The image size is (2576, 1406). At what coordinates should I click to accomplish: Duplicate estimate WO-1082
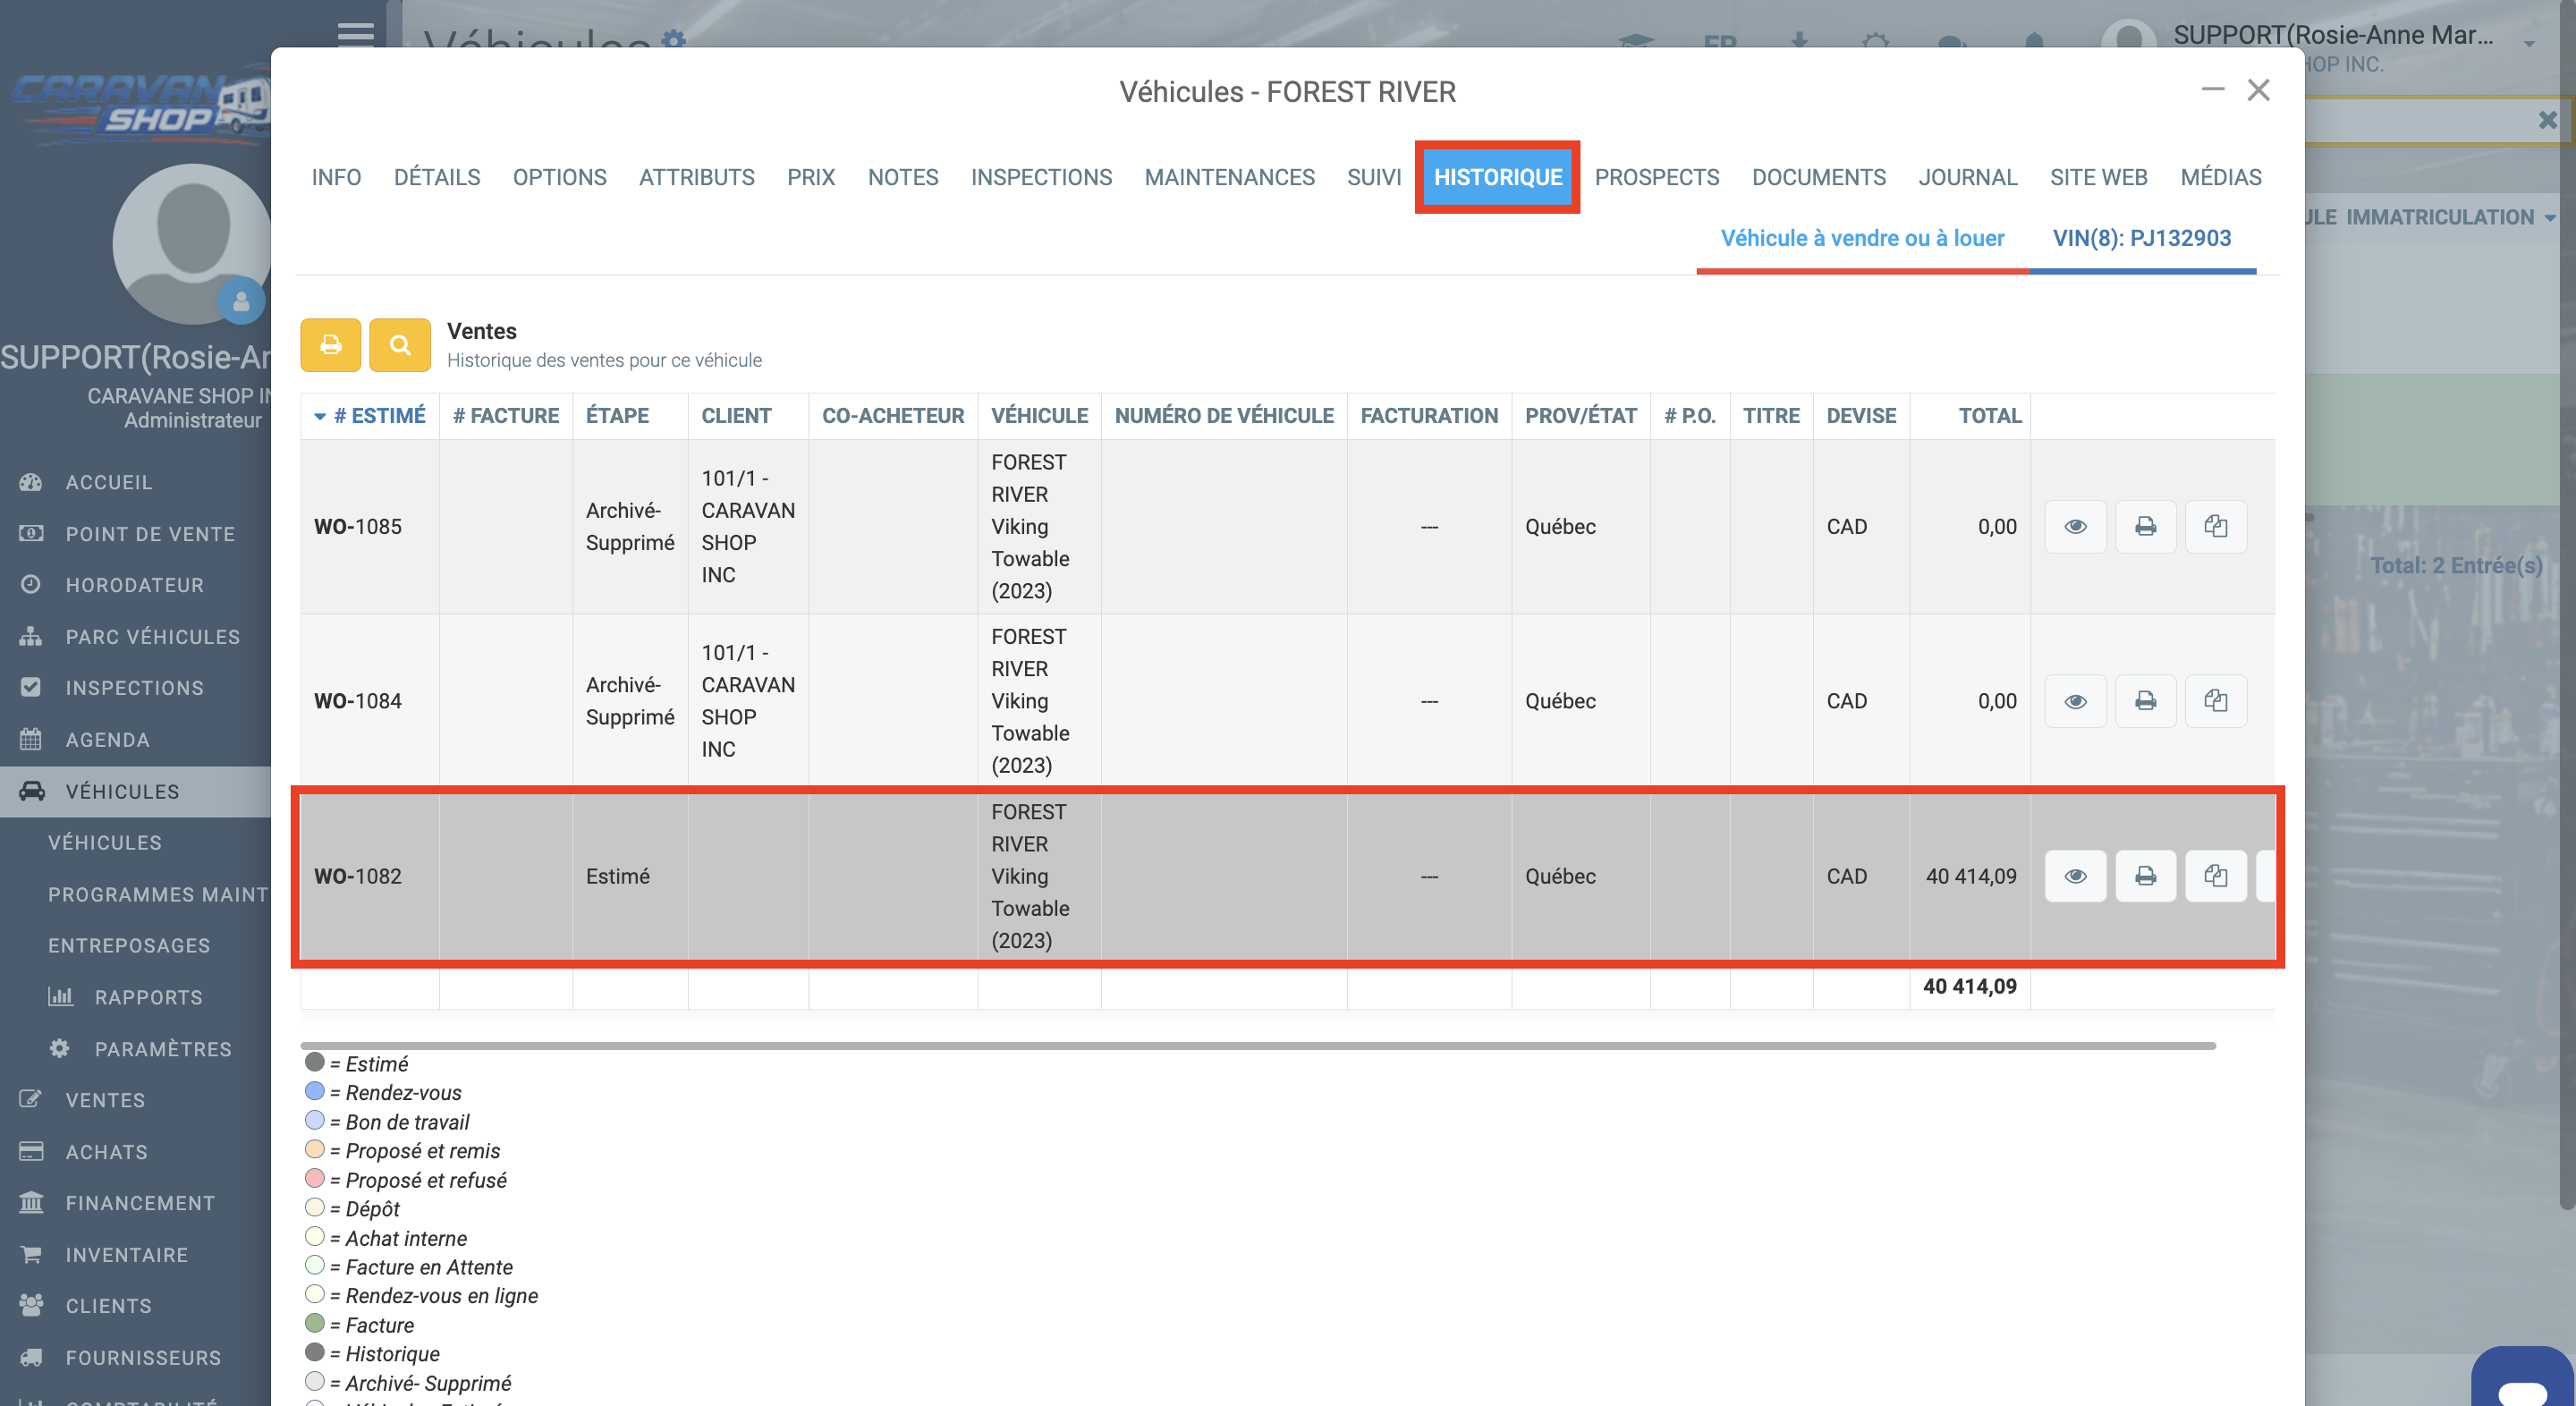2216,876
